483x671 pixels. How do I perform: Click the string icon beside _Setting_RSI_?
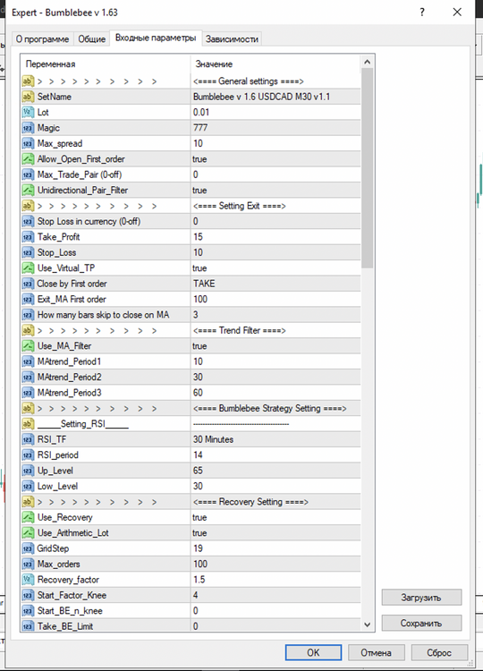pos(28,424)
